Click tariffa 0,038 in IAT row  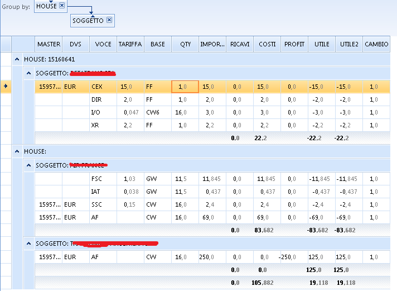pos(130,192)
